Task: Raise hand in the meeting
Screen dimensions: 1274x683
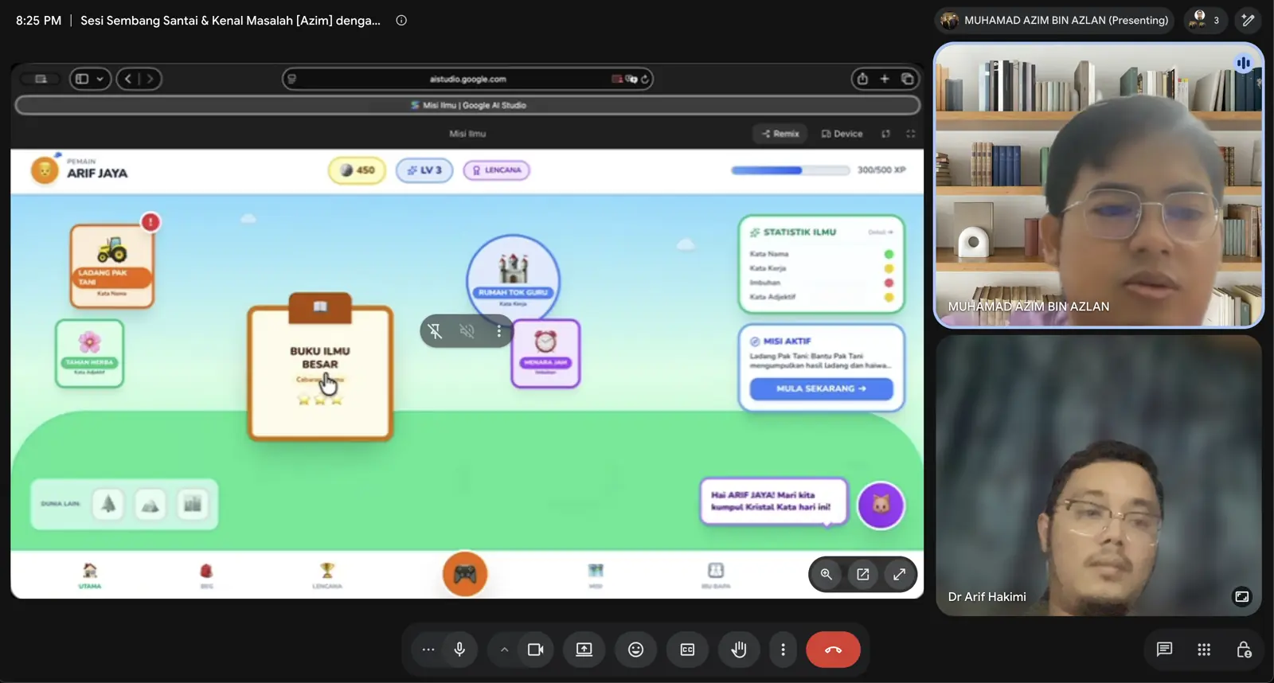Action: 739,650
